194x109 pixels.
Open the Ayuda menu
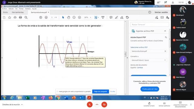point(34,9)
